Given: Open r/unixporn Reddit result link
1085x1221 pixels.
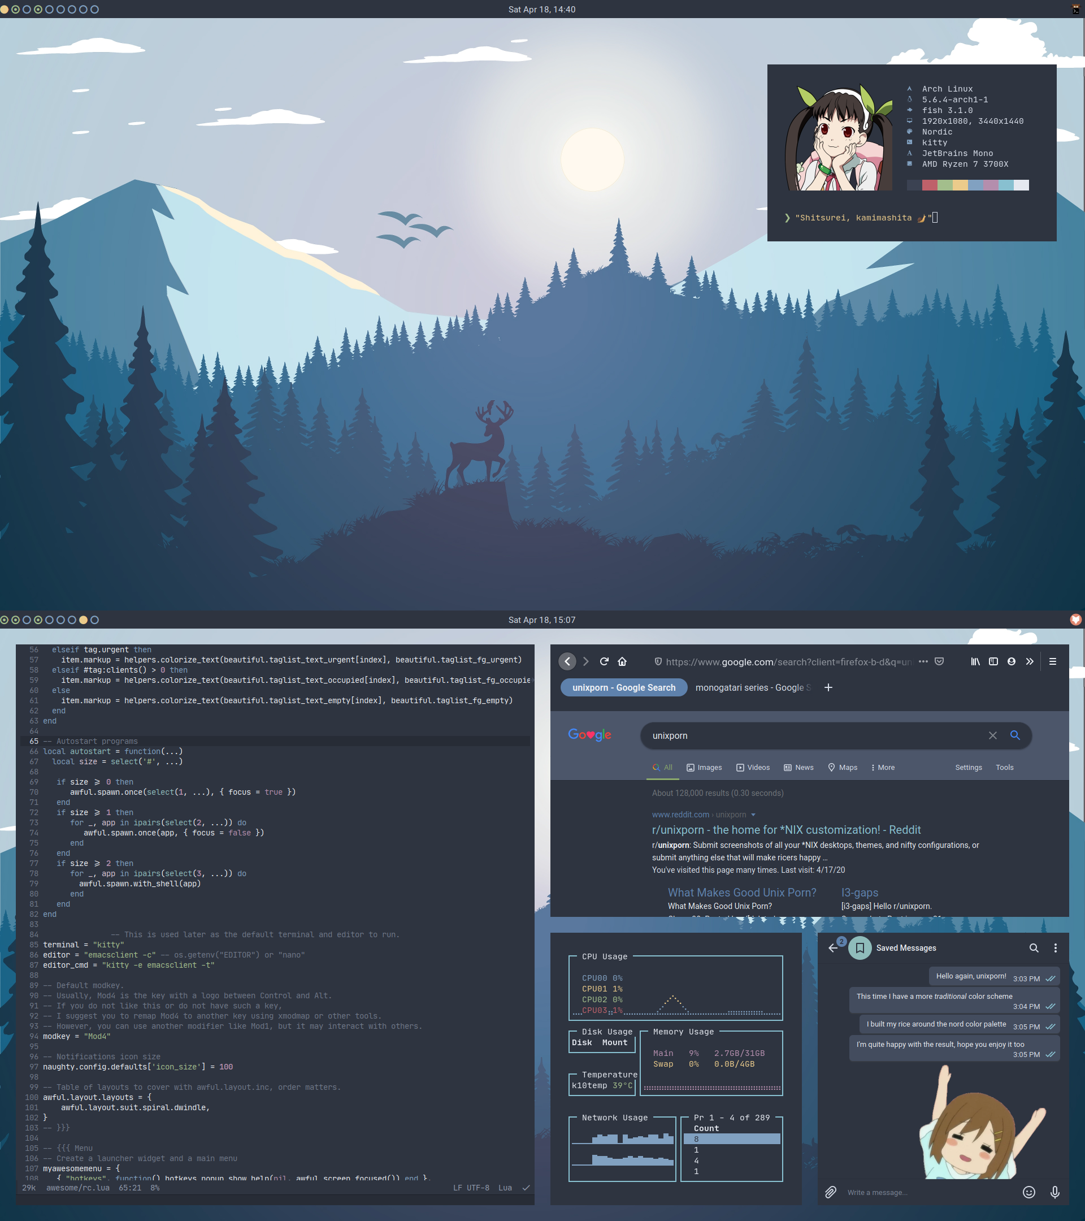Looking at the screenshot, I should [x=787, y=830].
